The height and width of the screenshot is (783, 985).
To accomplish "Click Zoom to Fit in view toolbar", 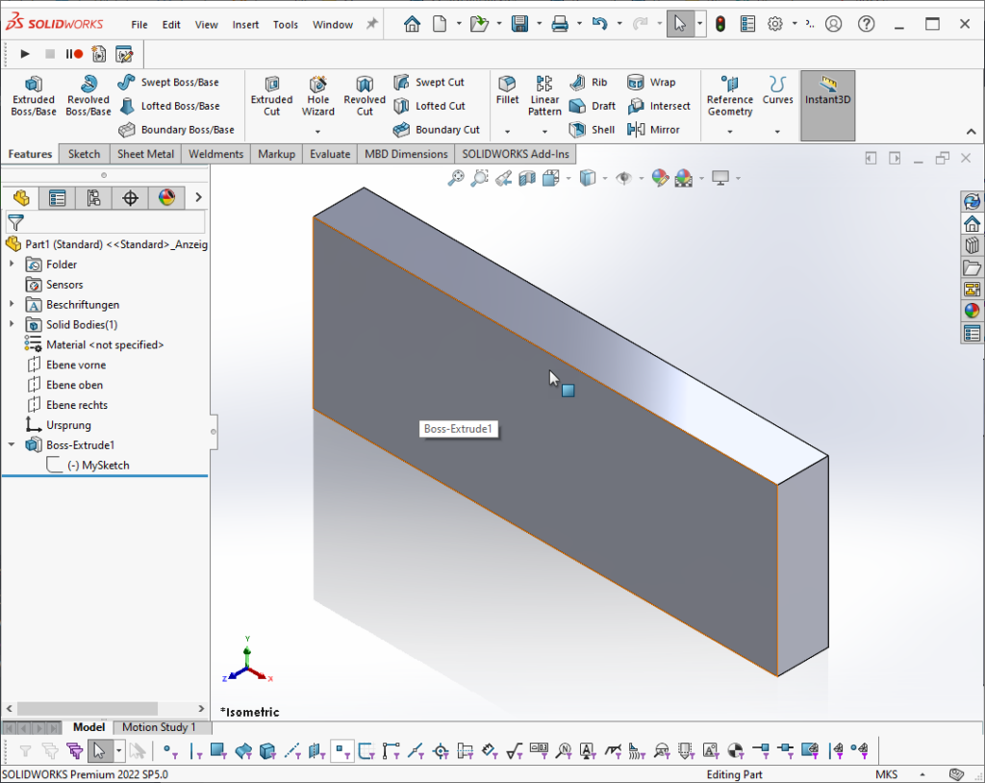I will 455,179.
